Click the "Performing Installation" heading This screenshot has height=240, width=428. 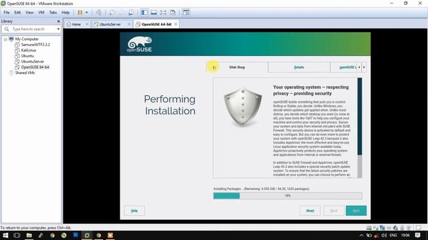[169, 105]
